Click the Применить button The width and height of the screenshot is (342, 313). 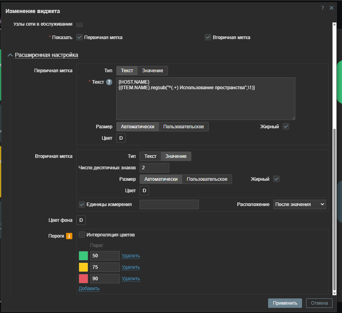tap(285, 303)
